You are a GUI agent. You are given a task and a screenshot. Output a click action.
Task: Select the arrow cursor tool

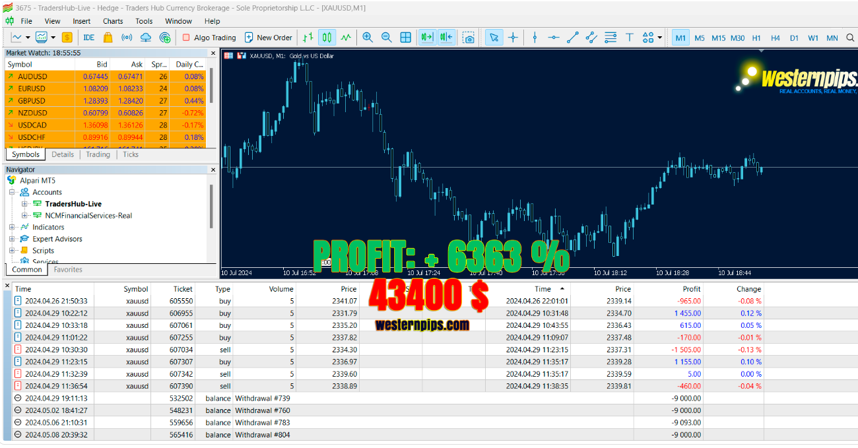494,38
